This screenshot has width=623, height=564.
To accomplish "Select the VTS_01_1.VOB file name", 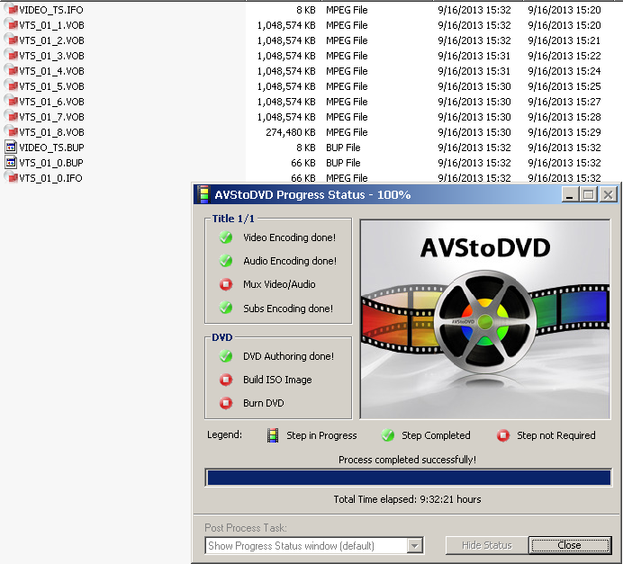I will [51, 25].
